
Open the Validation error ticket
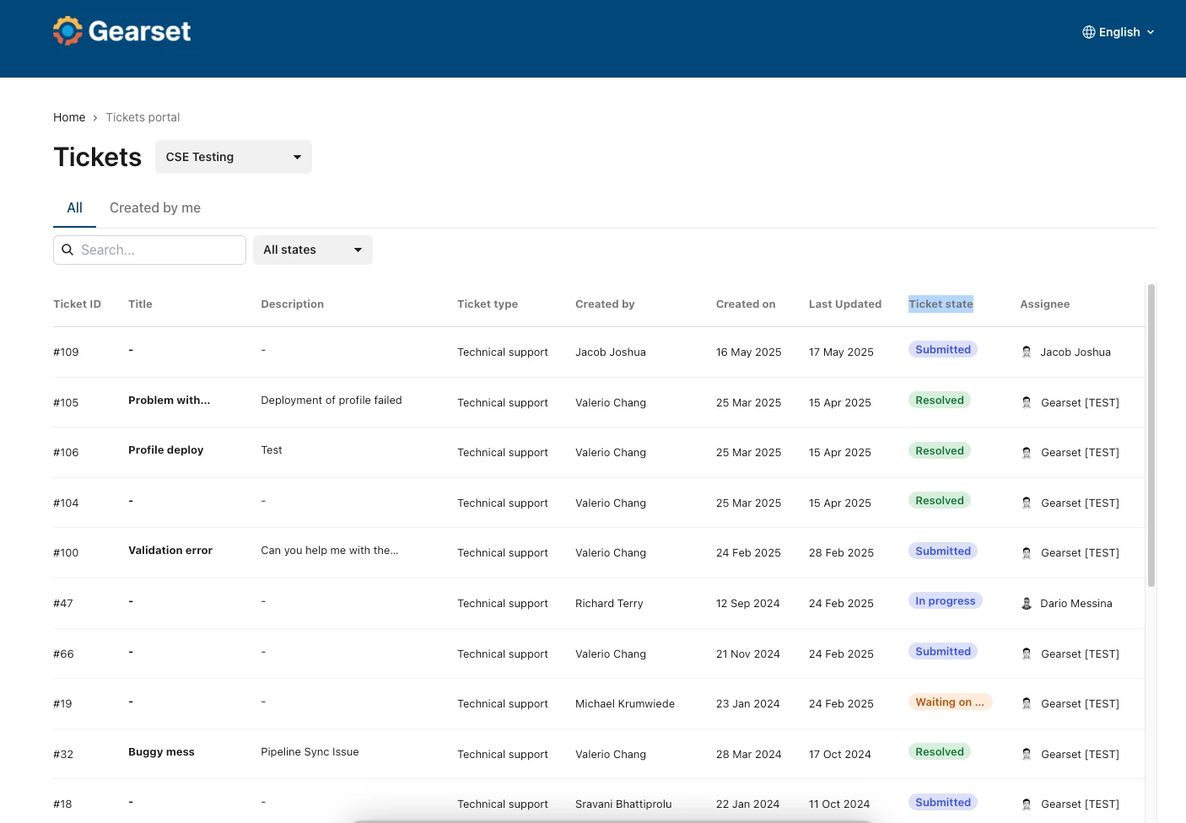(170, 550)
